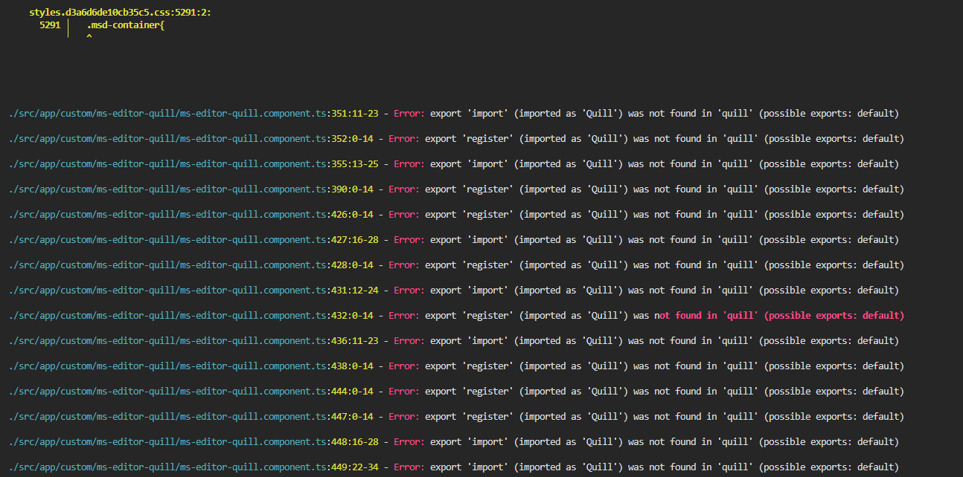The width and height of the screenshot is (963, 477).
Task: Click "was not found in 'quill'" on 428:0-14 row
Action: pyautogui.click(x=696, y=265)
